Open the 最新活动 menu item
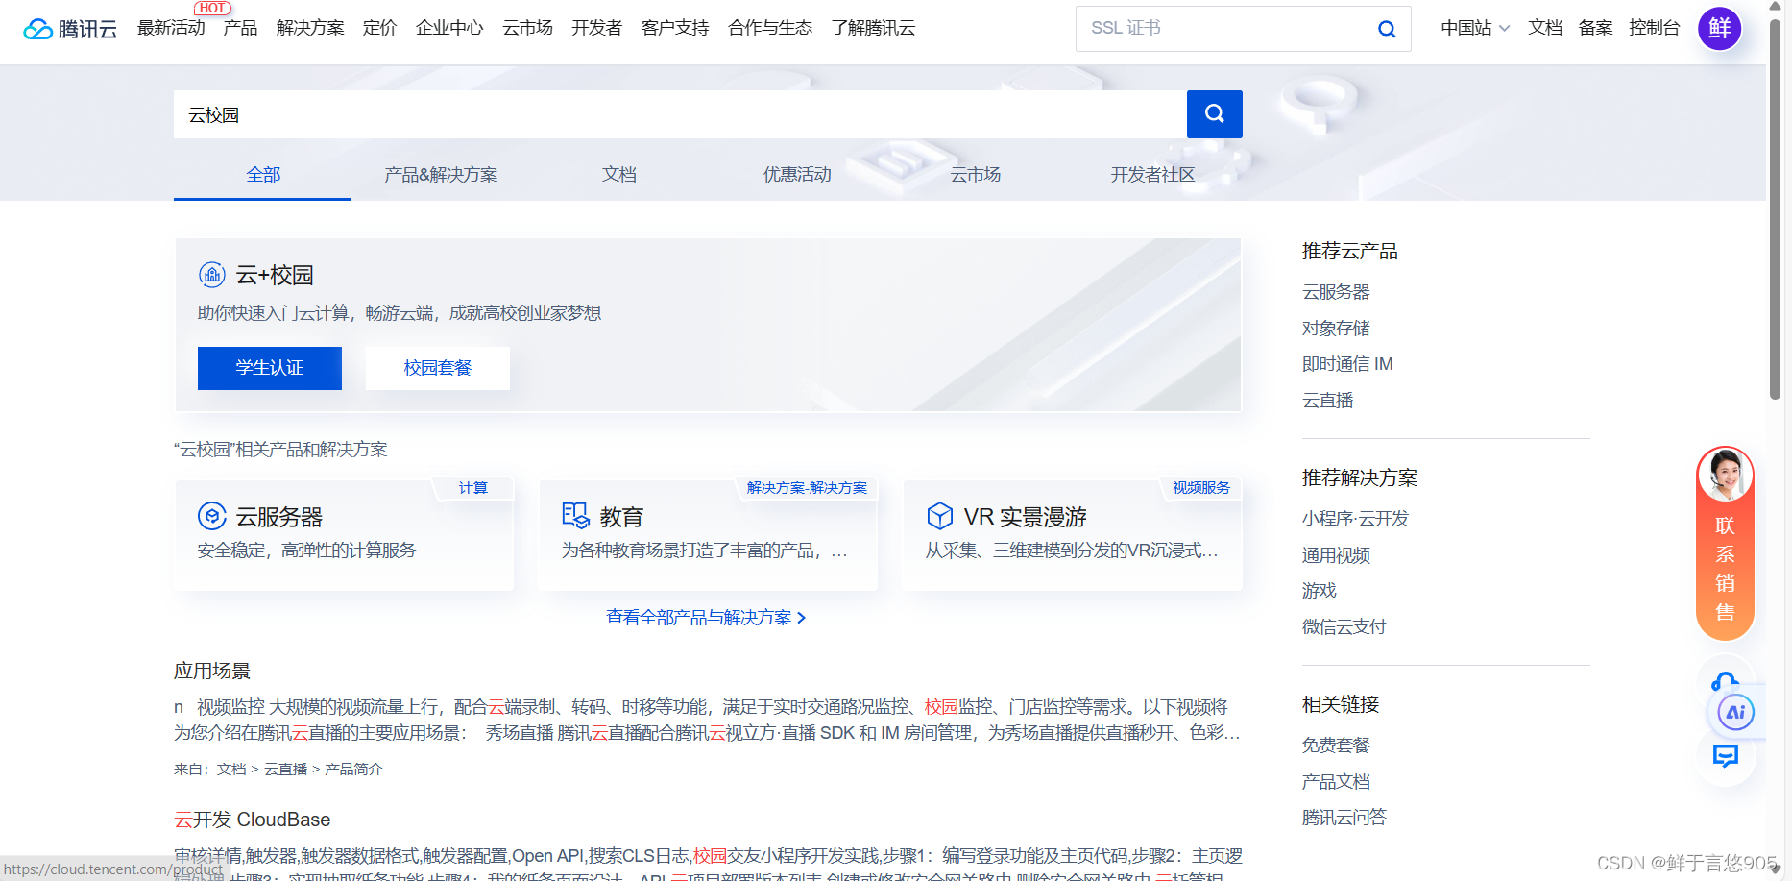Image resolution: width=1792 pixels, height=881 pixels. [171, 28]
